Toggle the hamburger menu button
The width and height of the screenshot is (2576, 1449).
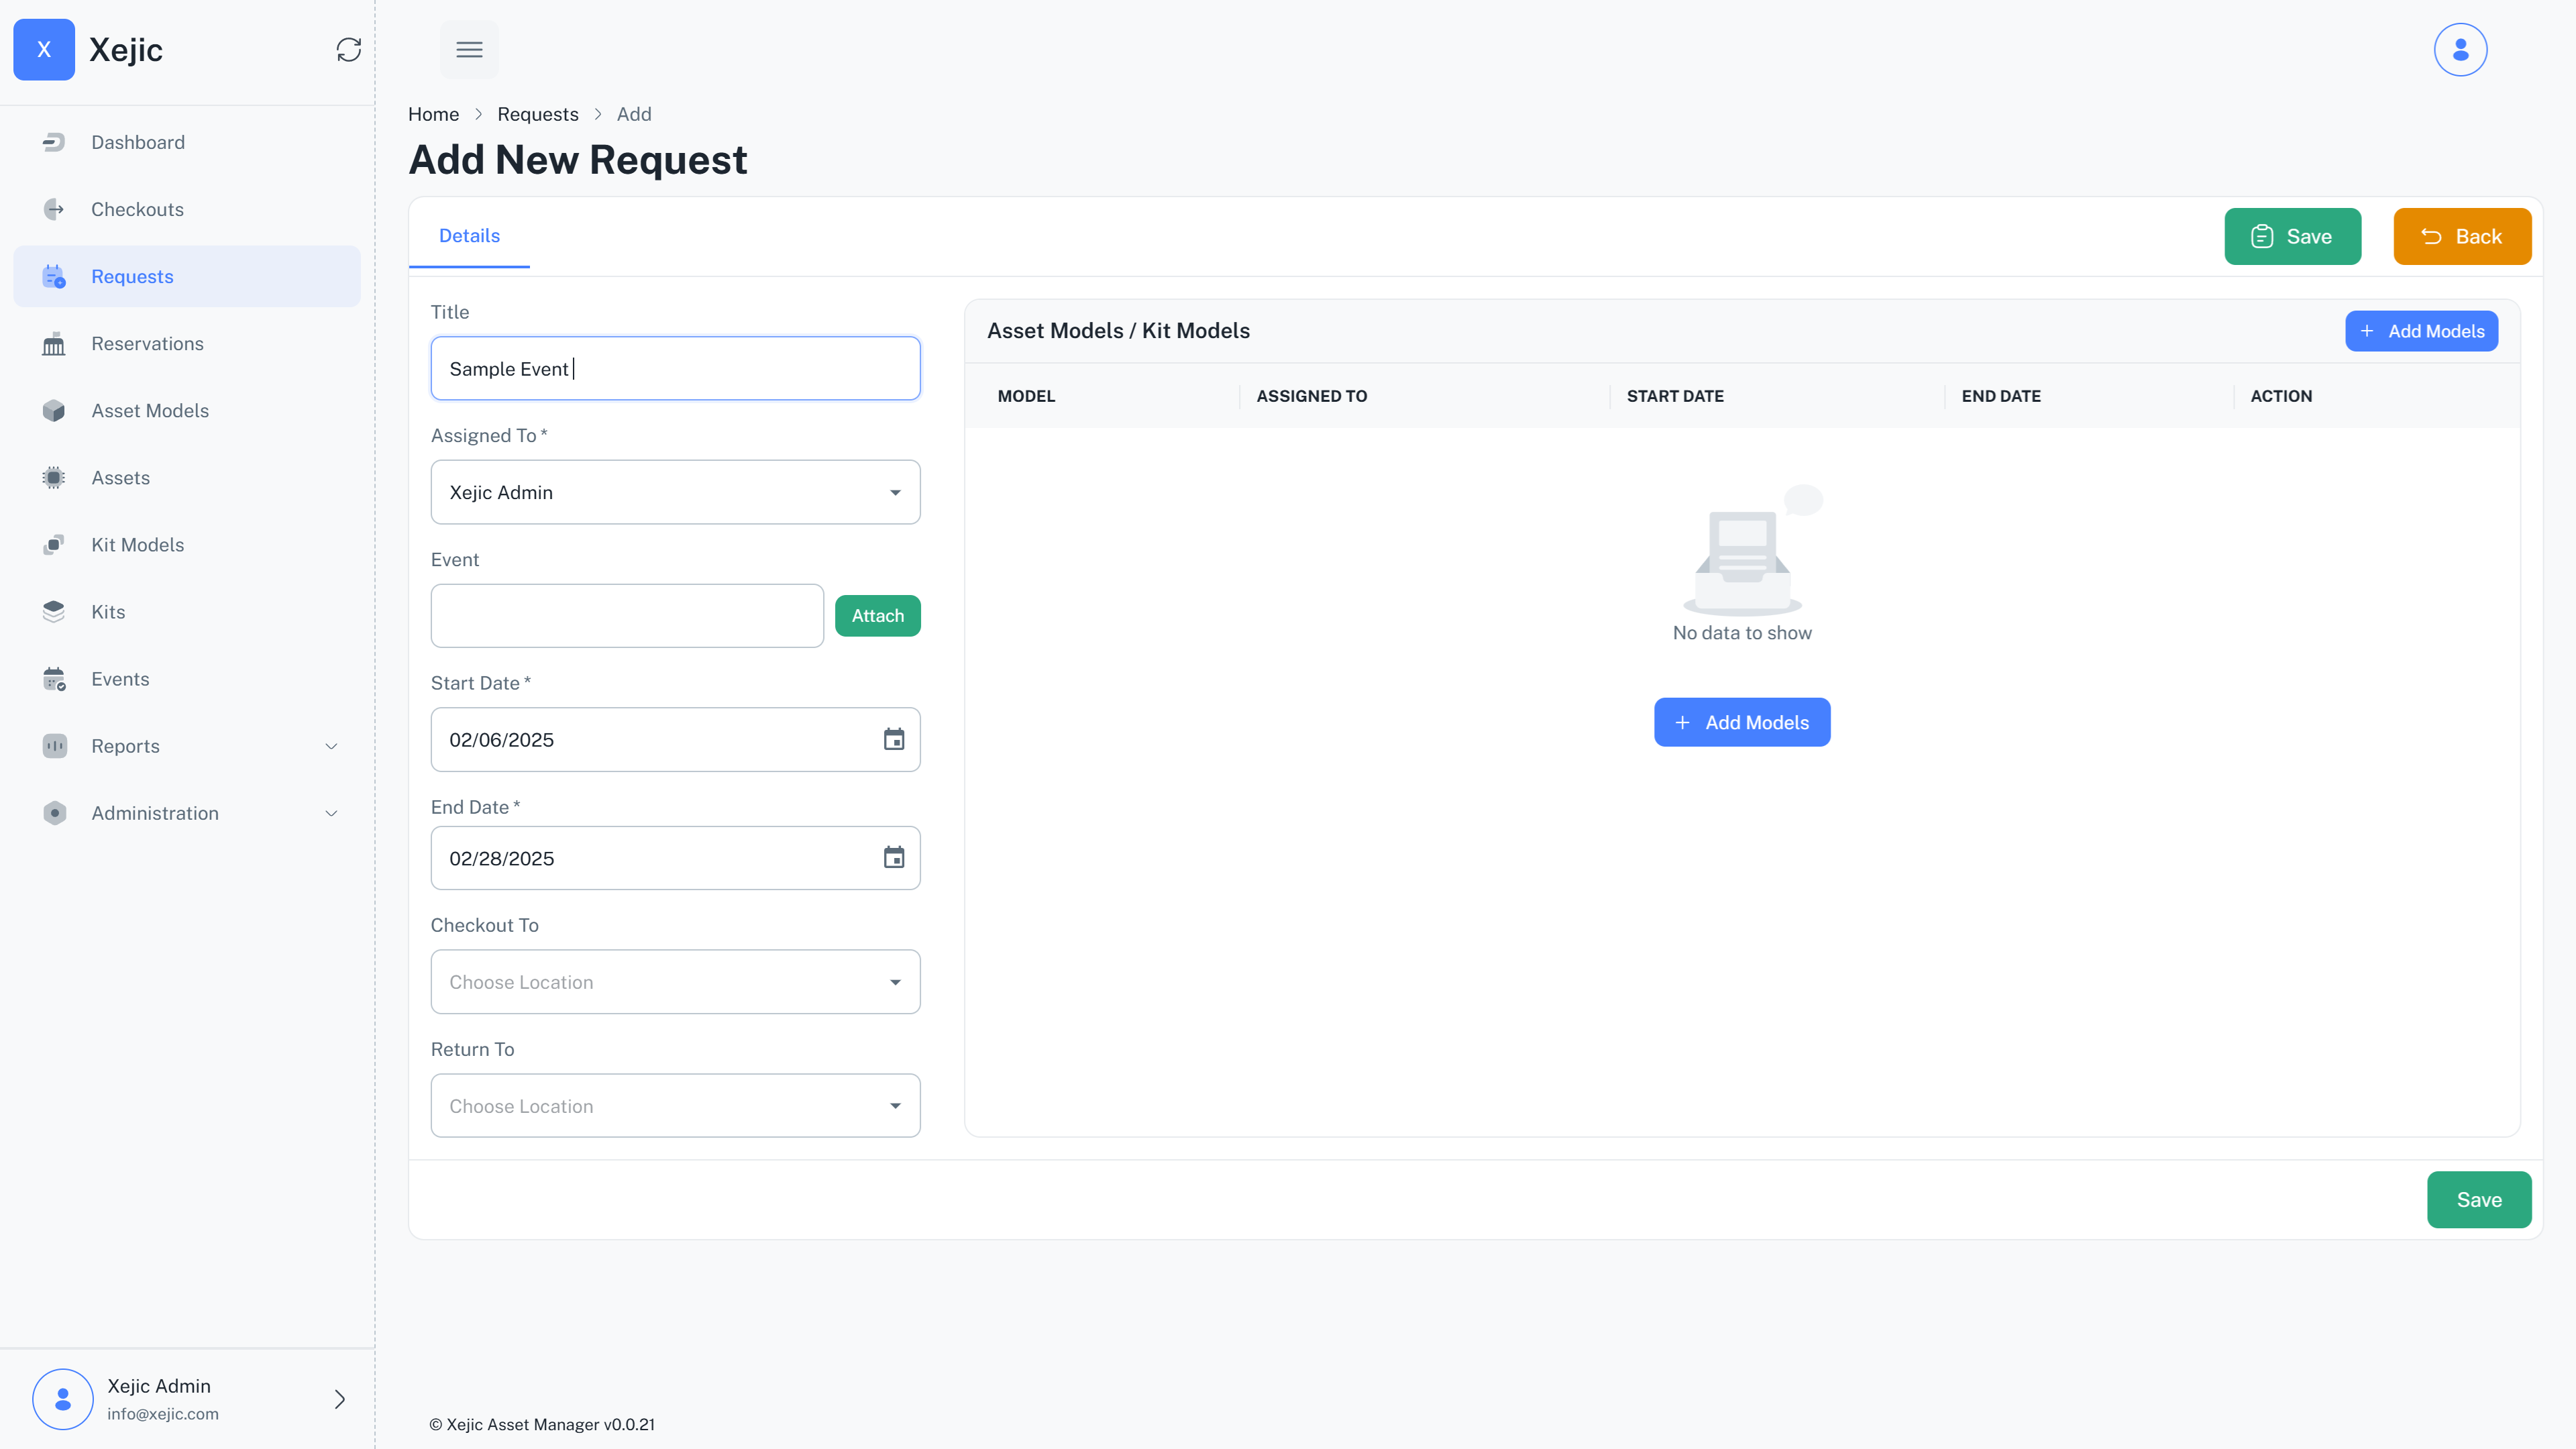469,49
